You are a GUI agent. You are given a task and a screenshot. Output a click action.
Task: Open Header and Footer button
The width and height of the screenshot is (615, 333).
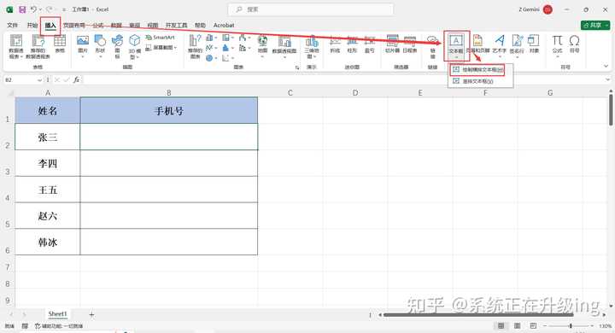(477, 44)
